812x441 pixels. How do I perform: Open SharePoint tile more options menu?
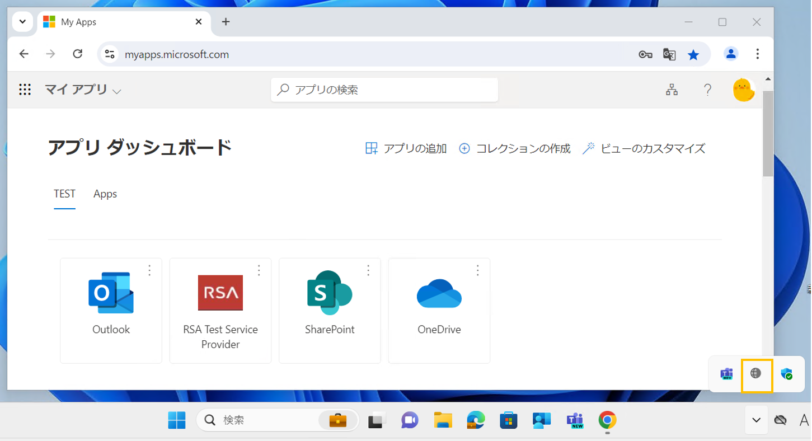(368, 271)
